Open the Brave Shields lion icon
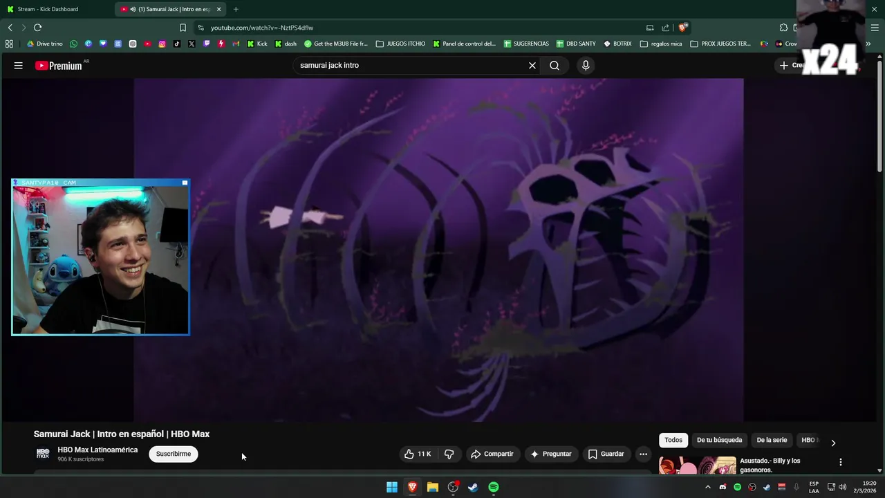Screen dimensions: 885x498 pos(682,28)
